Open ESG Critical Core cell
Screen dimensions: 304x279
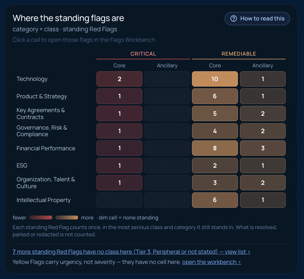(119, 165)
